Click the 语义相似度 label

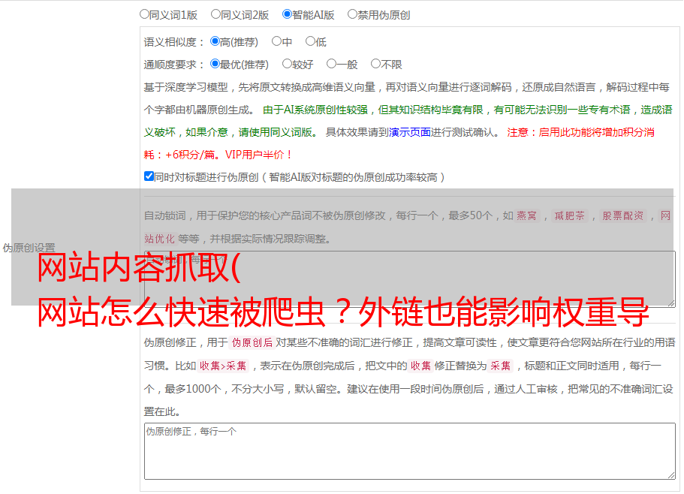pos(173,42)
